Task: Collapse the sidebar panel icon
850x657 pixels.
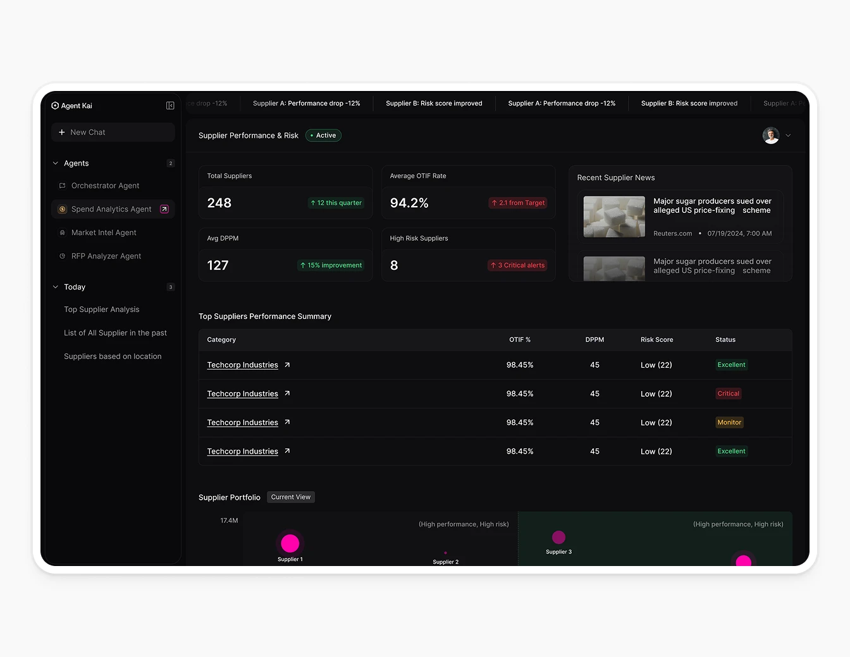Action: click(170, 105)
